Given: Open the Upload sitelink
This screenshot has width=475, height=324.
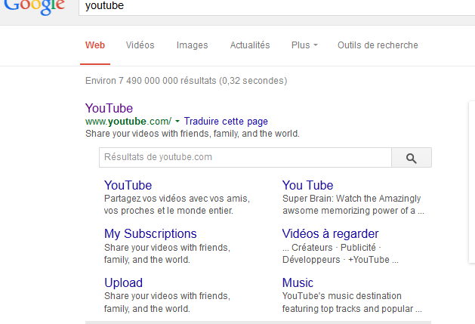Looking at the screenshot, I should click(123, 282).
